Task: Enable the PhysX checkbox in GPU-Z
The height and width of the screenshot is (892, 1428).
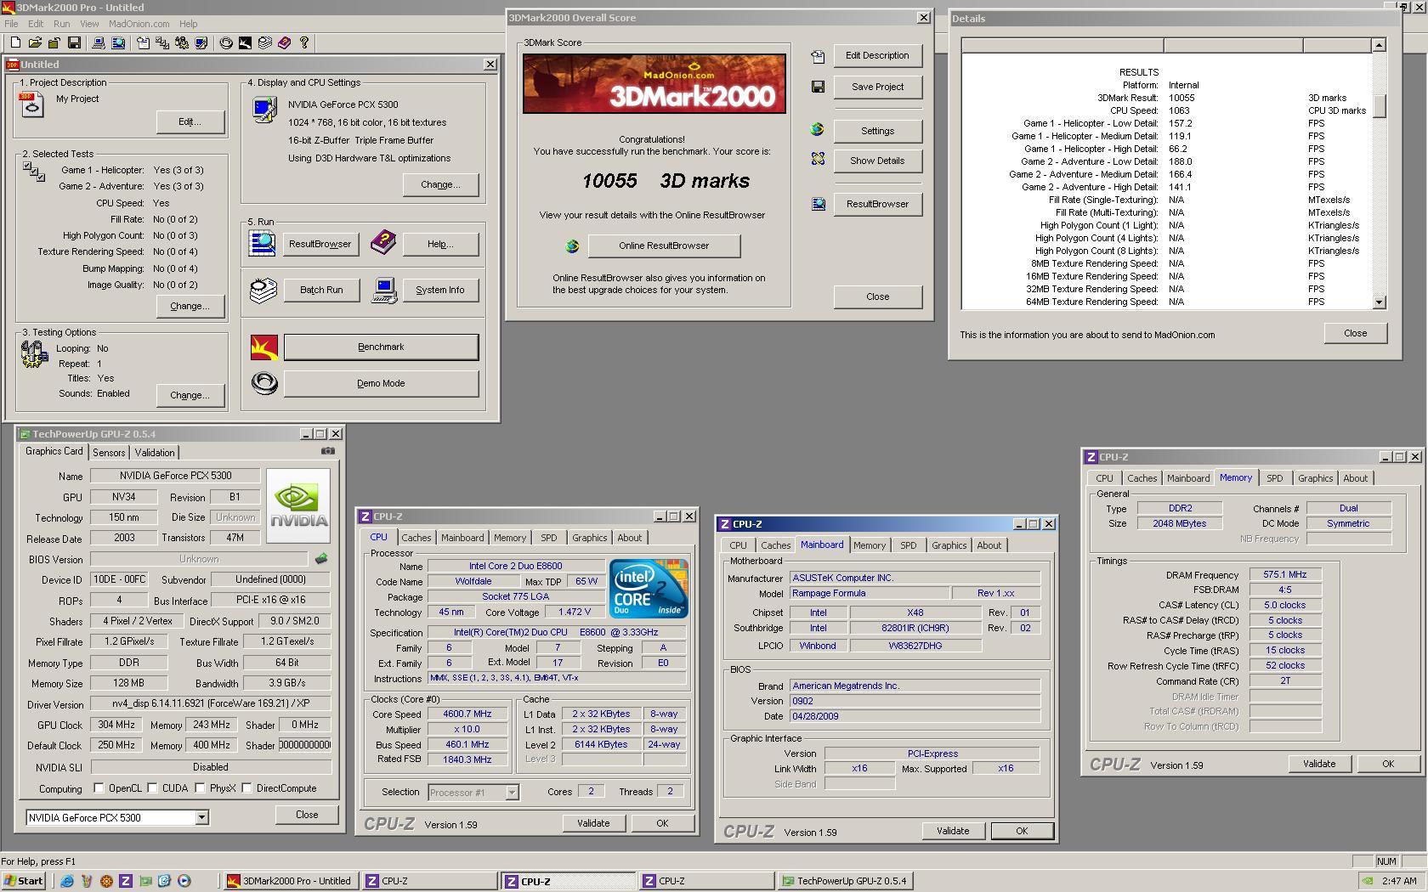Action: click(x=200, y=788)
